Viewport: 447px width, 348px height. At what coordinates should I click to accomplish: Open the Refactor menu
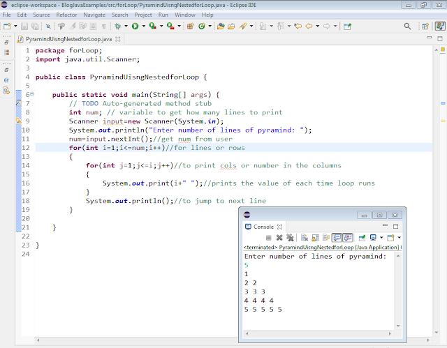click(x=66, y=15)
